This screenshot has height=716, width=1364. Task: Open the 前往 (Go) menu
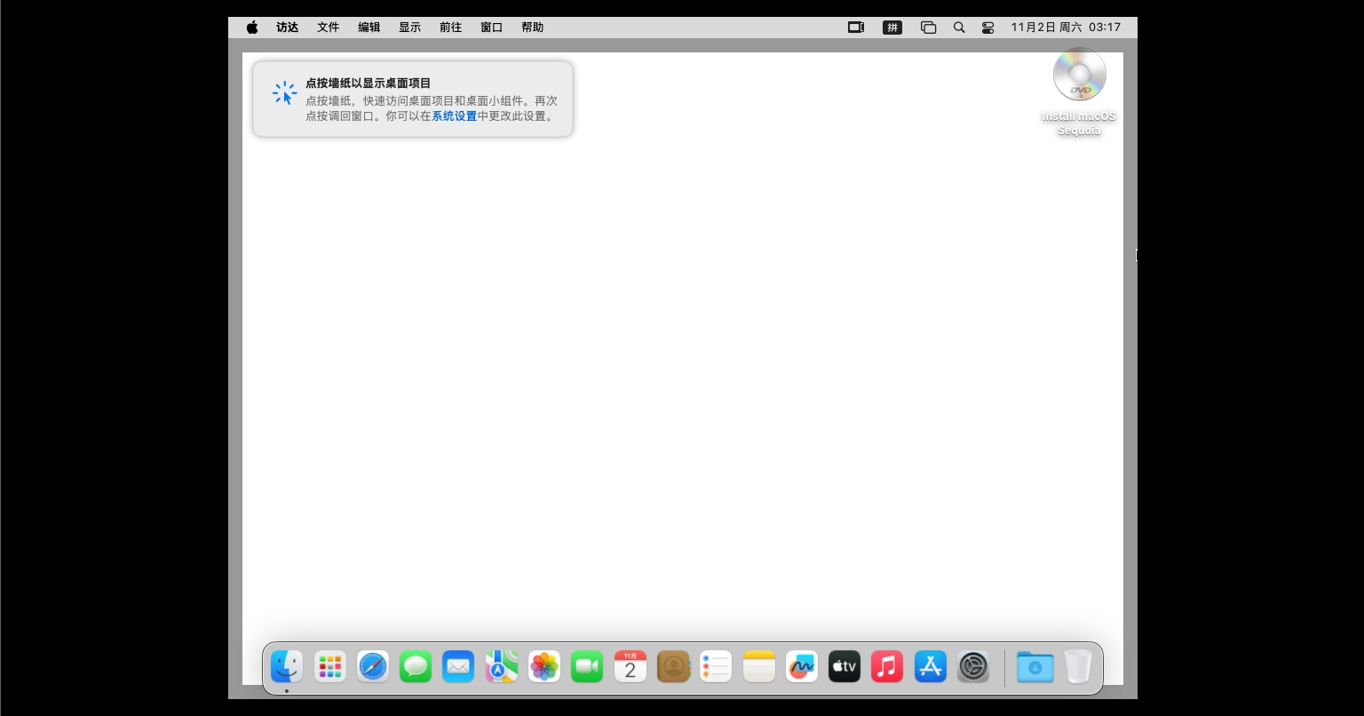451,28
